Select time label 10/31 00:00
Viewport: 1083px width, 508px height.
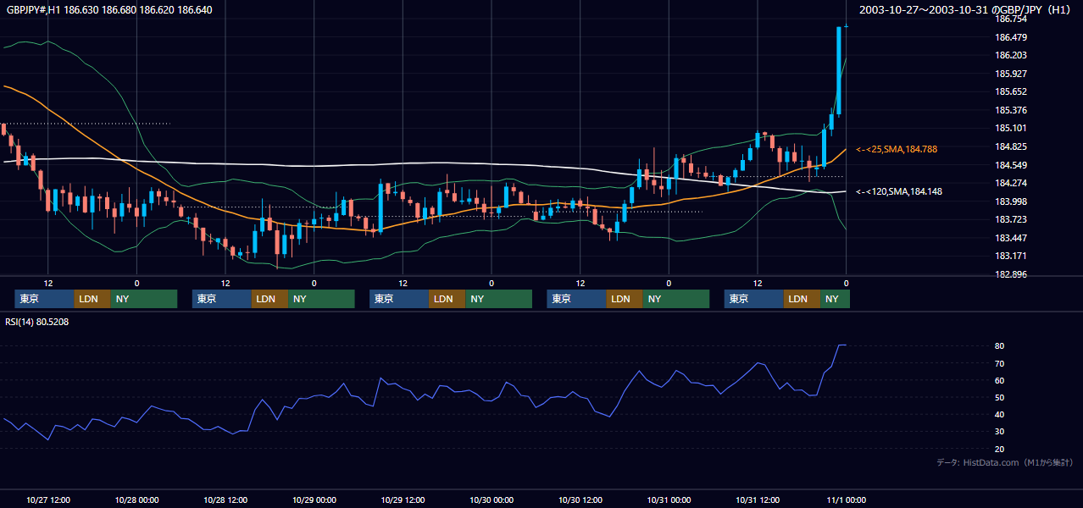click(669, 500)
